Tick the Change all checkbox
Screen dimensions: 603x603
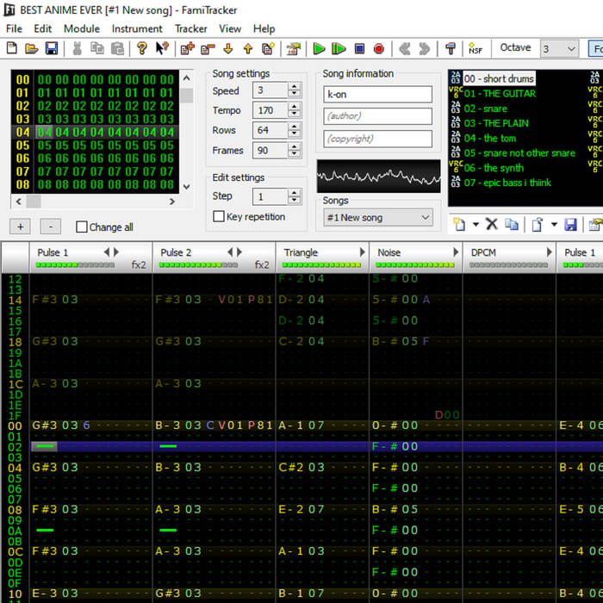point(82,227)
